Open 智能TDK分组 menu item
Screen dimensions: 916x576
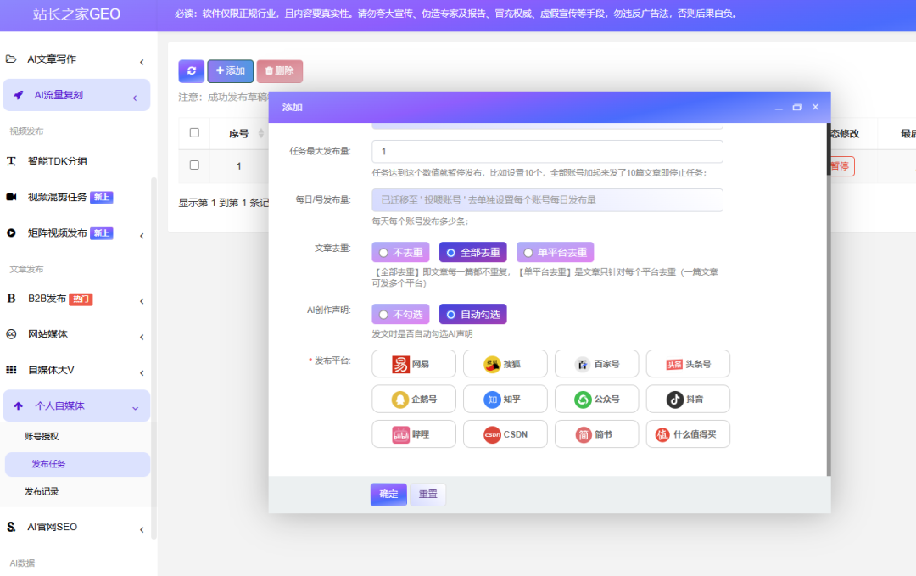58,161
